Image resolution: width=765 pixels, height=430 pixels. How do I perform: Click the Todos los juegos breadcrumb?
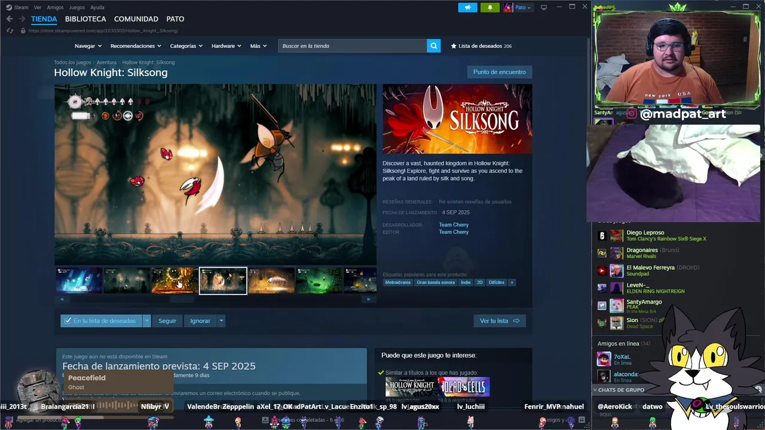72,62
